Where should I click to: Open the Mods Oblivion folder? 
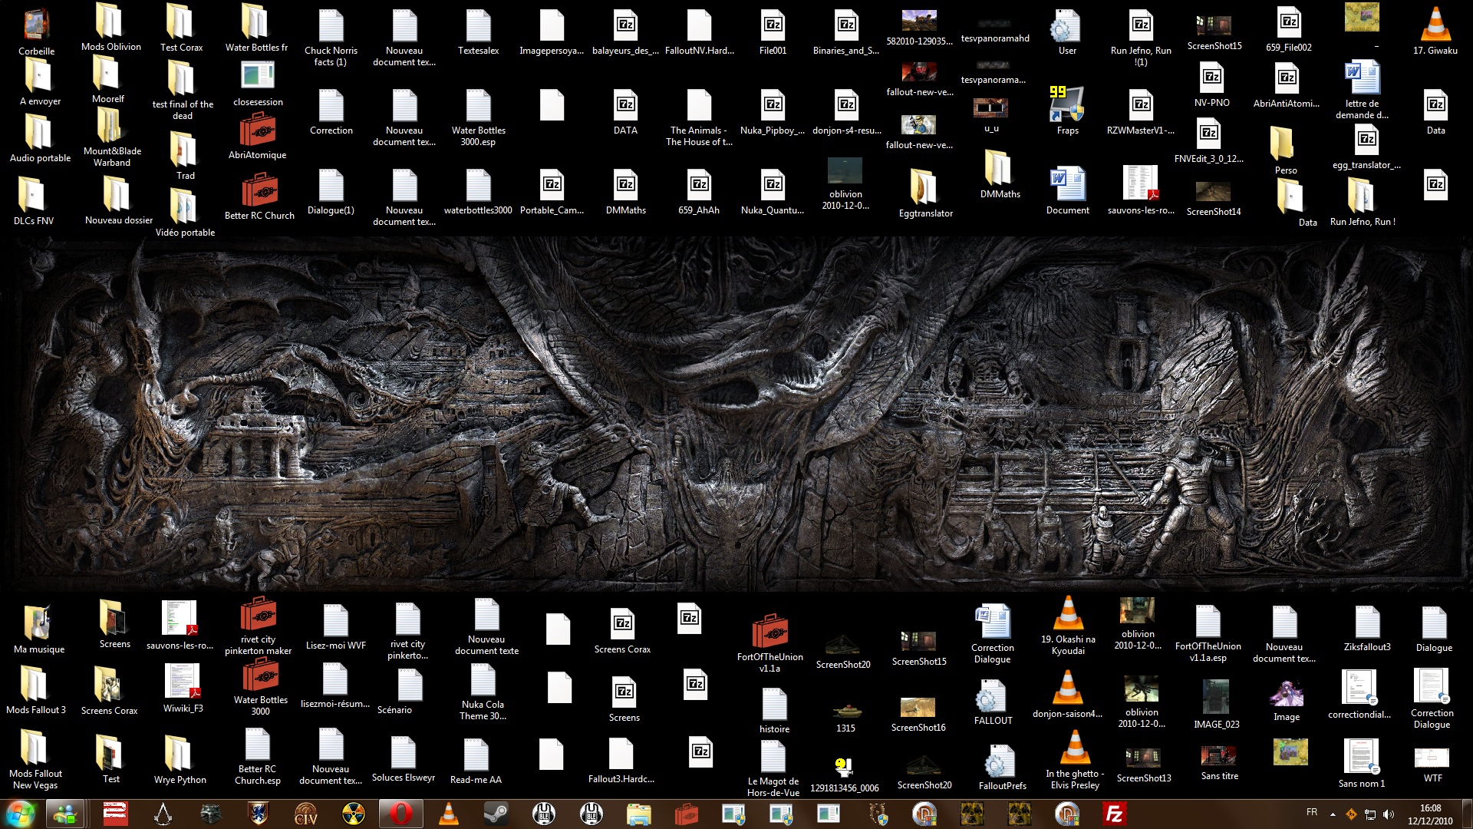pos(111,28)
